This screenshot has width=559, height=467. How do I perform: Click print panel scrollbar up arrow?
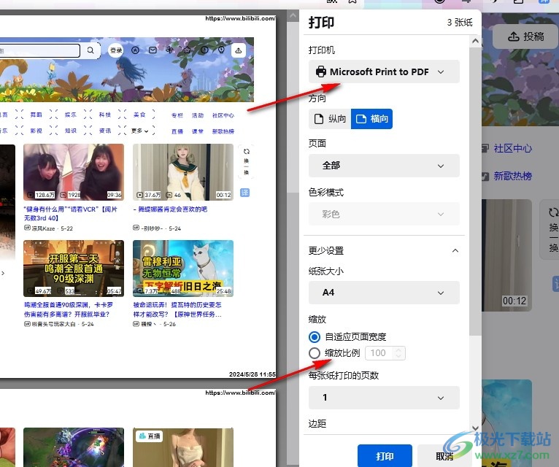pyautogui.click(x=475, y=41)
